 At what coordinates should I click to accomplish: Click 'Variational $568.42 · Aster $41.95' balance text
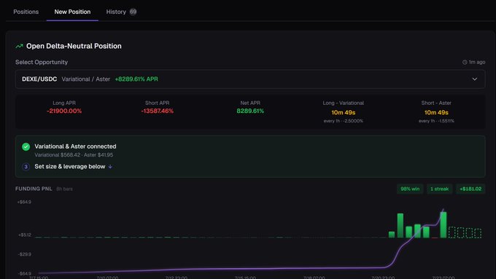pyautogui.click(x=74, y=155)
